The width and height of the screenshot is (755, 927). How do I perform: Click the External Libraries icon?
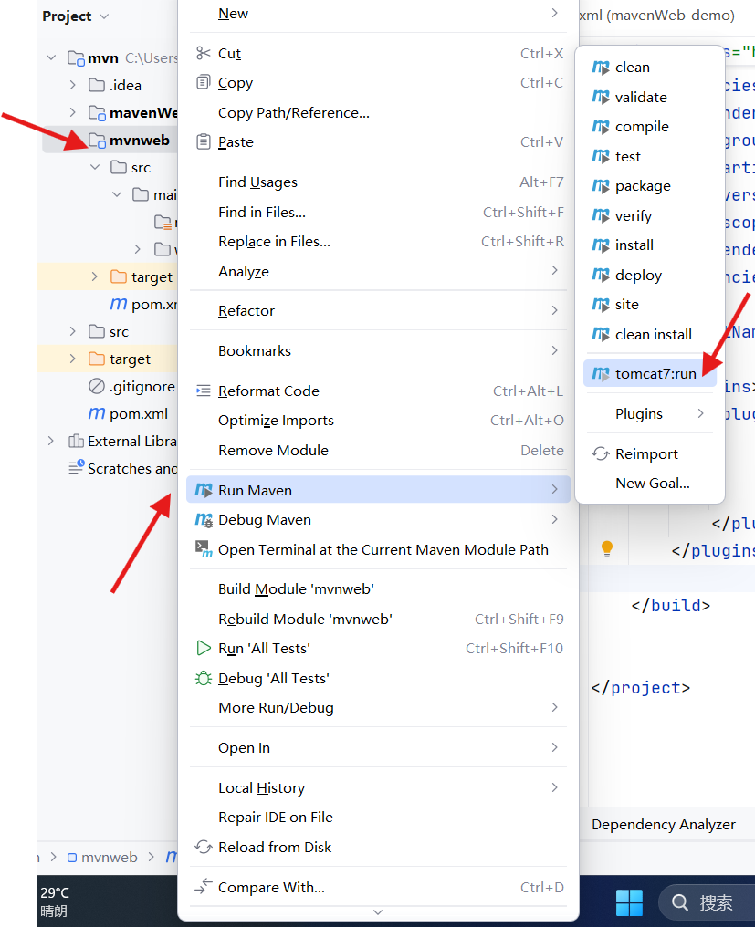(x=76, y=441)
